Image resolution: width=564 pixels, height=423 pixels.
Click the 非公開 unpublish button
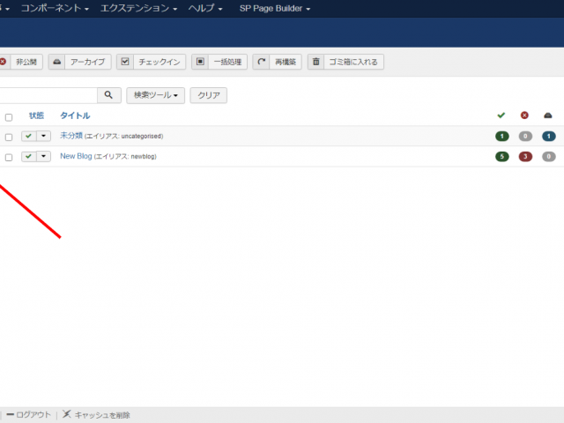click(21, 62)
